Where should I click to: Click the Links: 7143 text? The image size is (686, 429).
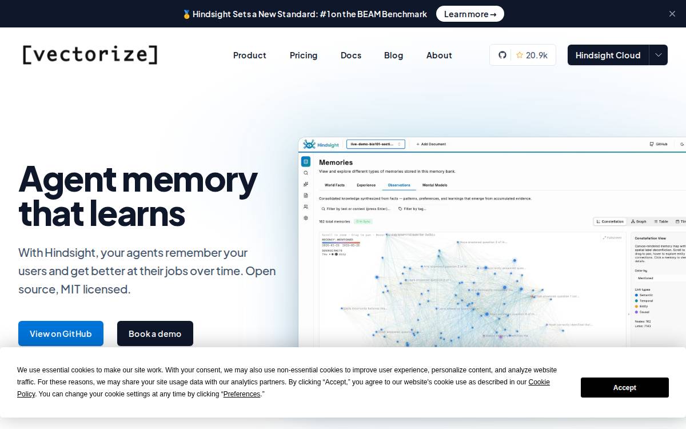pyautogui.click(x=643, y=326)
